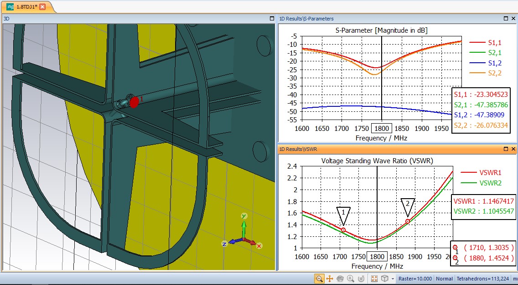Click the red port 1 in 3D view
The height and width of the screenshot is (285, 518).
click(134, 102)
